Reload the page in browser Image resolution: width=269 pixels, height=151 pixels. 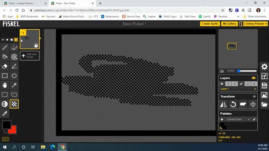pos(17,10)
